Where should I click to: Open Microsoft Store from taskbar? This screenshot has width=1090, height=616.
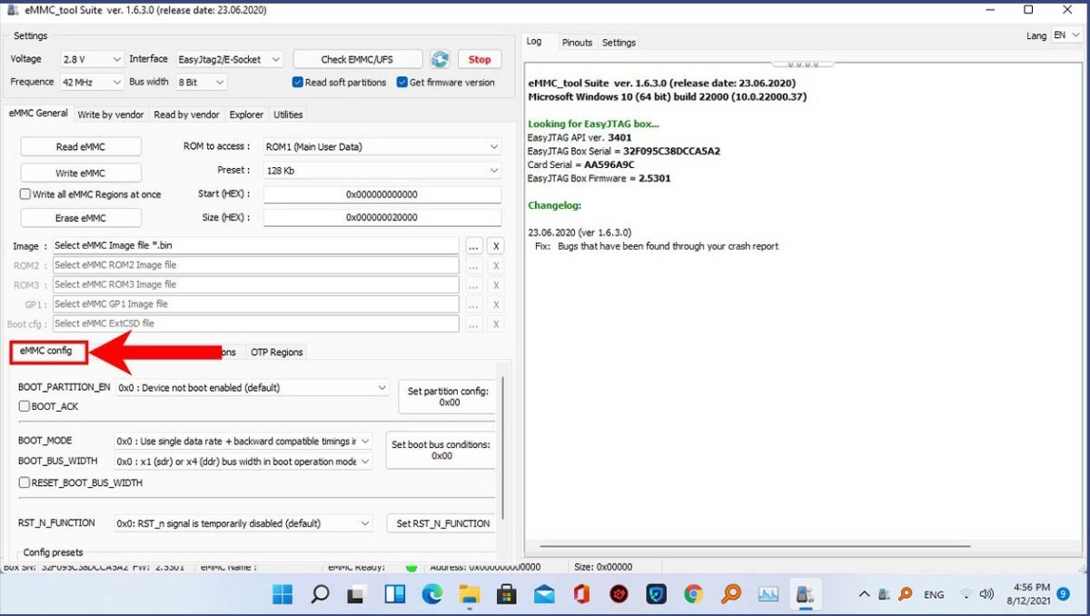(507, 594)
